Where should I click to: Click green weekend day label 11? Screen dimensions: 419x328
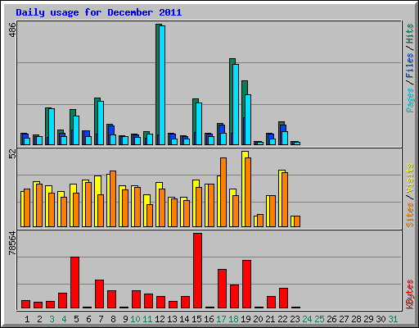tap(147, 319)
